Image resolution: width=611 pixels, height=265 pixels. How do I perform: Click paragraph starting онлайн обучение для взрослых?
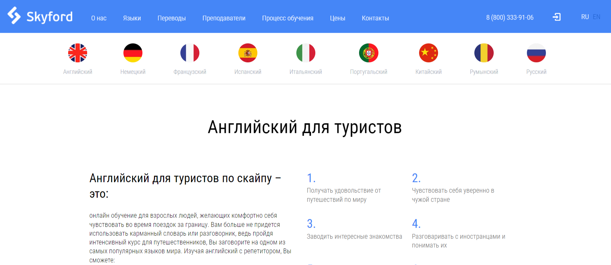(190, 238)
